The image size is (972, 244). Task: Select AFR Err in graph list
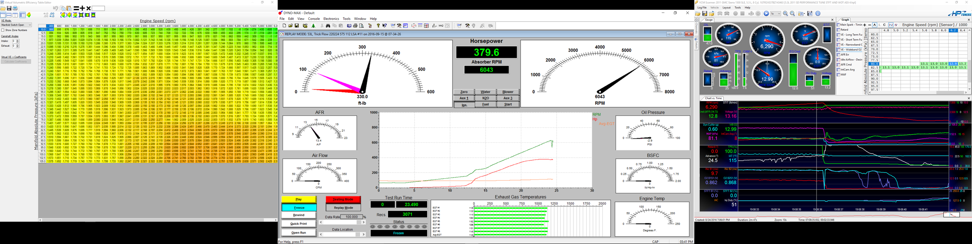coord(844,55)
